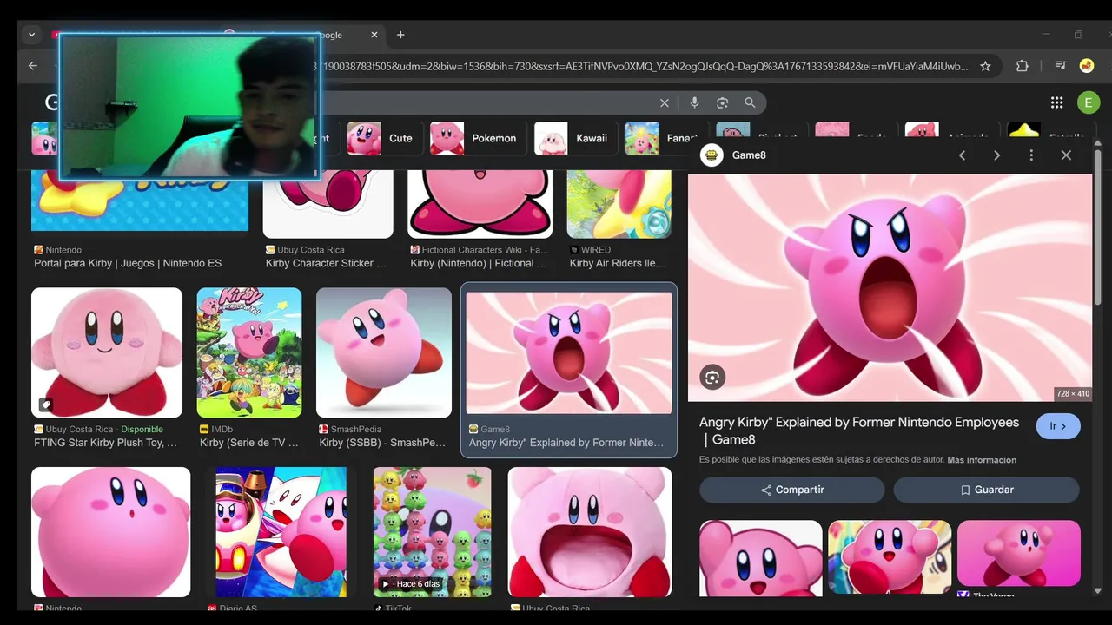1112x625 pixels.
Task: Select the Kawaii filter chip
Action: tap(574, 138)
